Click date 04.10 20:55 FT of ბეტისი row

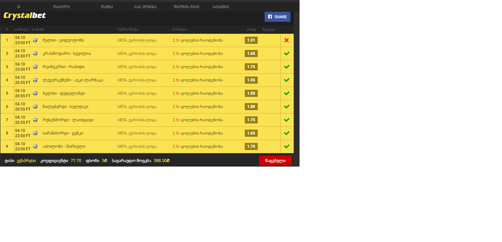click(23, 94)
